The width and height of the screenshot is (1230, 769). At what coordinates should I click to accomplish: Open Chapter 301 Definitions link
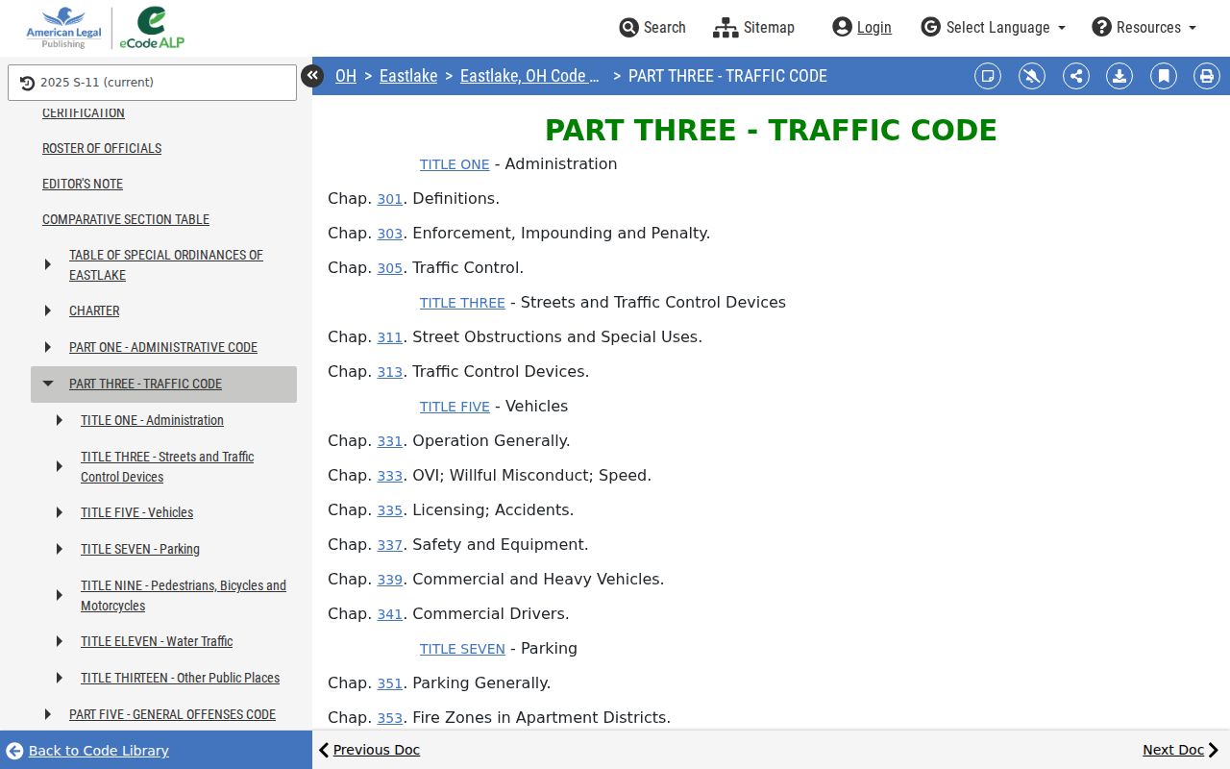click(389, 199)
